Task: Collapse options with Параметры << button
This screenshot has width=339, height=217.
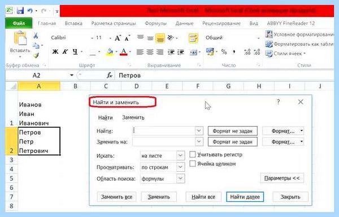Action: click(x=282, y=179)
